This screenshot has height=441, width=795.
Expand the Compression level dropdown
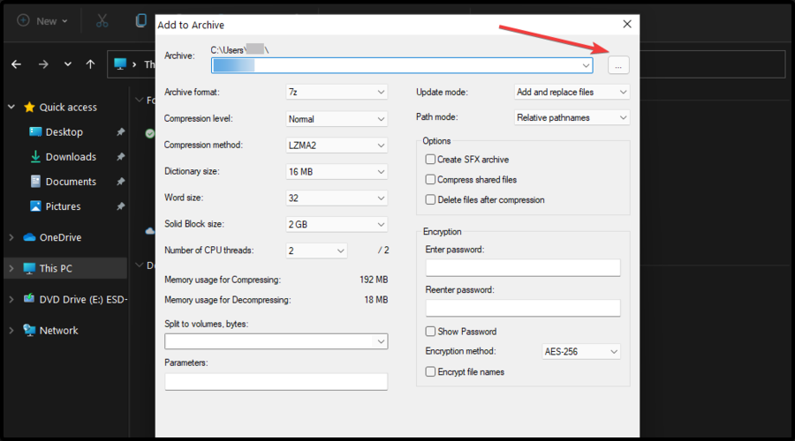pyautogui.click(x=337, y=118)
